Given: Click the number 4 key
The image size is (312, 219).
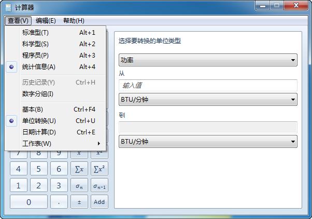Looking at the screenshot, I should [x=19, y=169].
